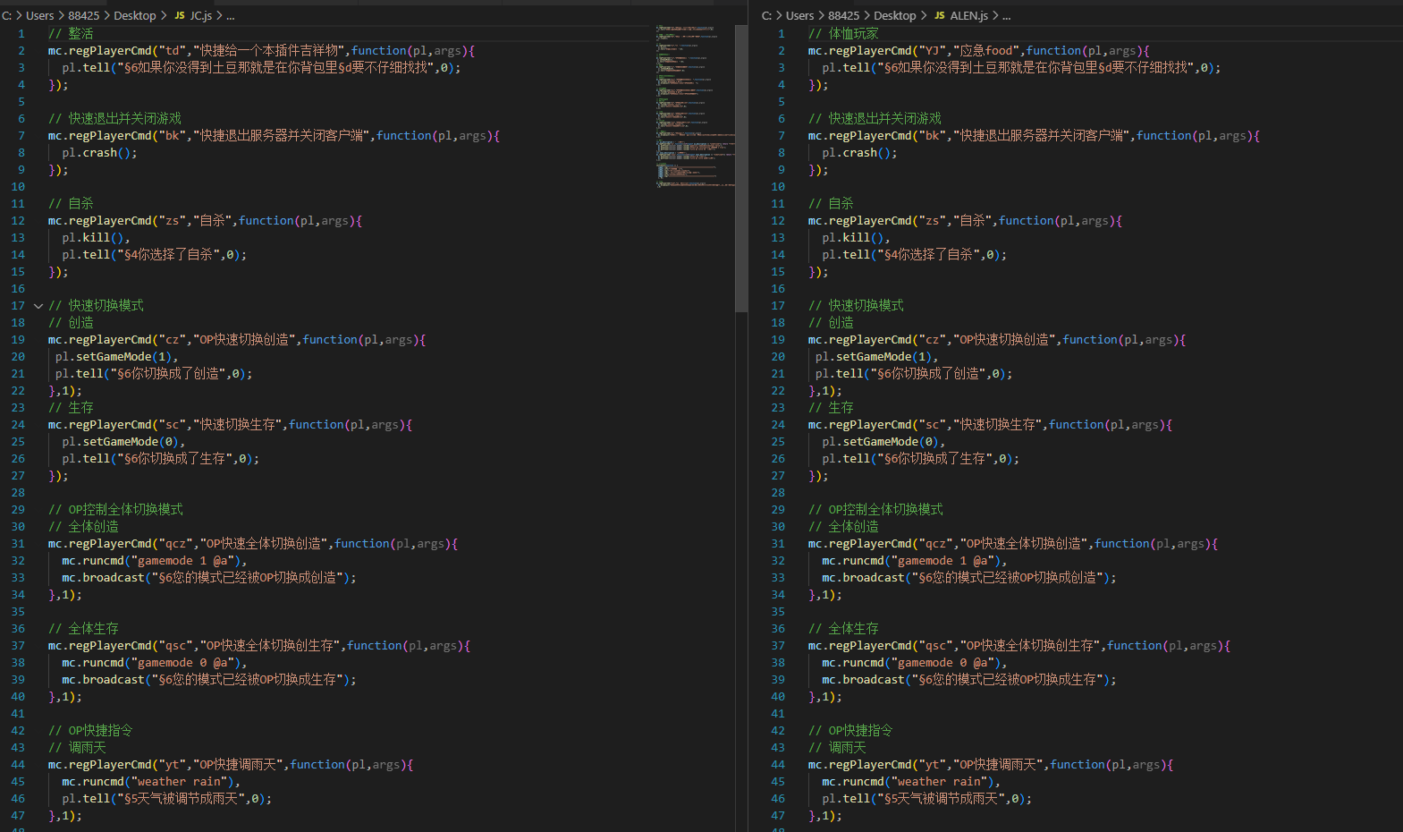Click the JS file icon beside ALEN.js breadcrumb
The height and width of the screenshot is (832, 1403).
pos(940,15)
